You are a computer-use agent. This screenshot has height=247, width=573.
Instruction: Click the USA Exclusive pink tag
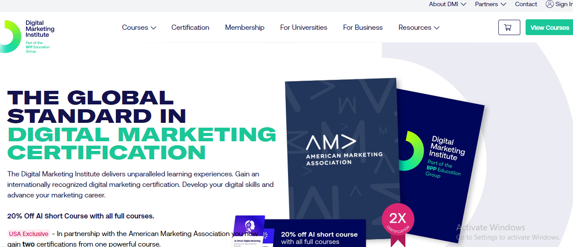click(x=29, y=234)
